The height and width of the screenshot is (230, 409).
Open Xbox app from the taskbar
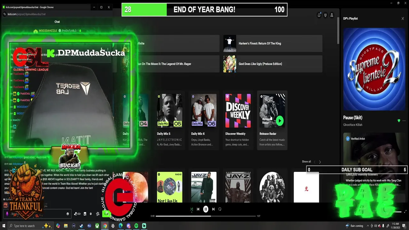tap(97, 226)
